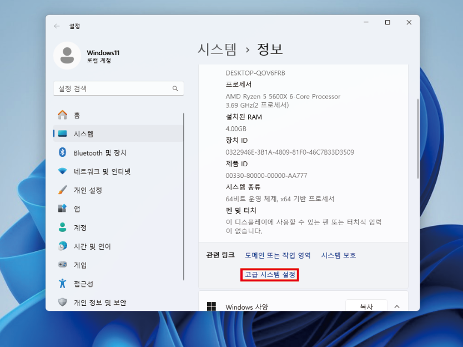Click the device name DESKTOP-QOV6FRB
Viewport: 463px width, 347px height.
(x=255, y=73)
